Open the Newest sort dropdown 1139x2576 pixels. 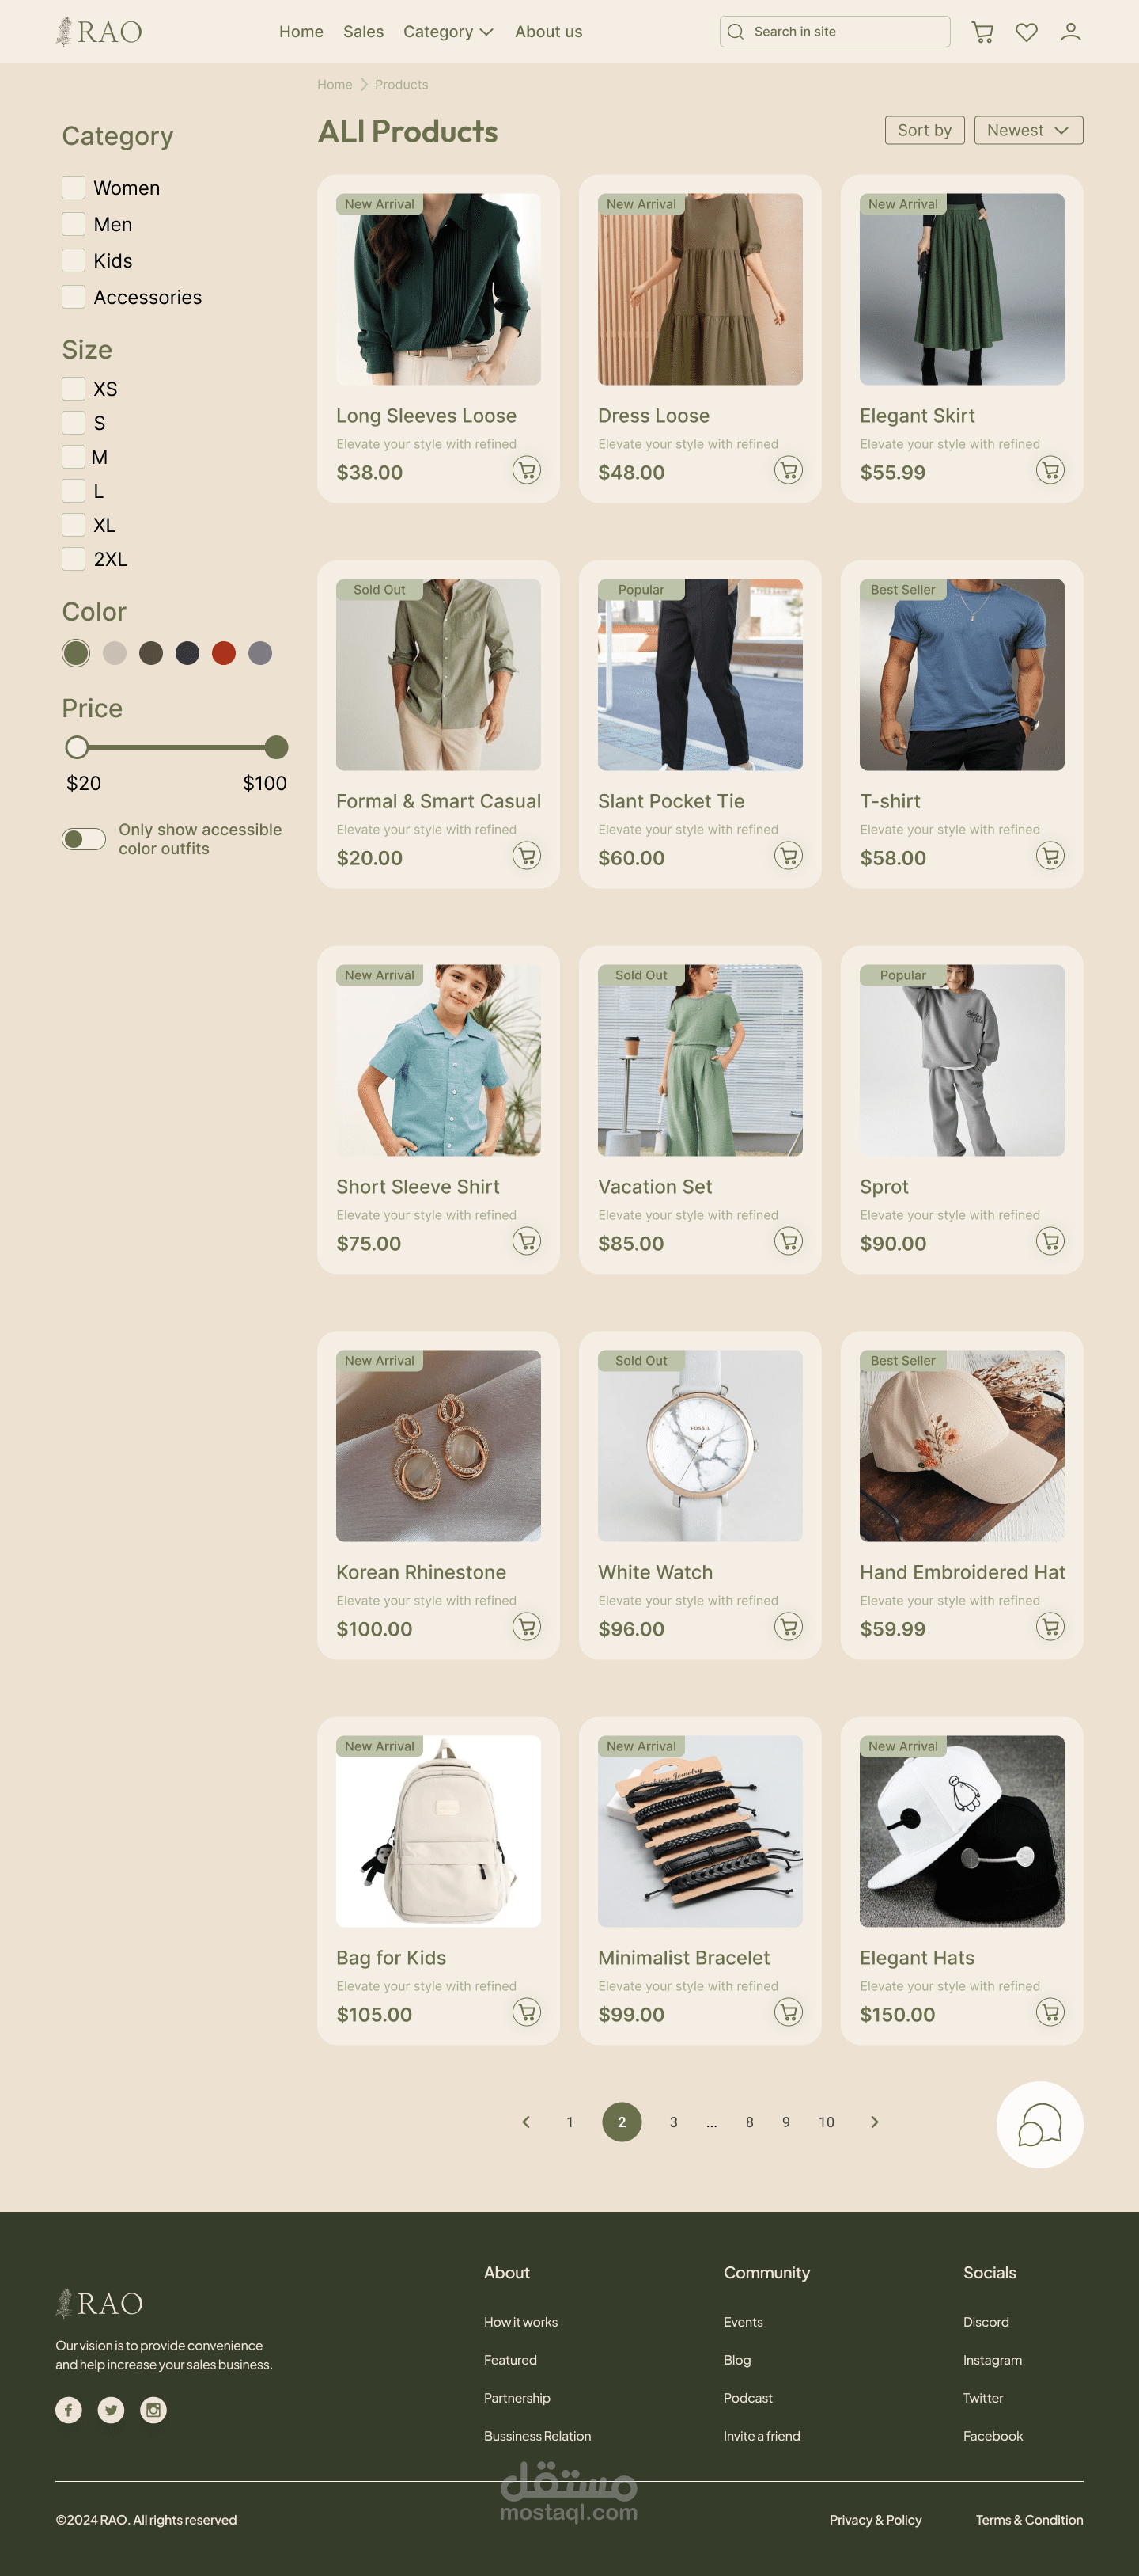point(1028,130)
